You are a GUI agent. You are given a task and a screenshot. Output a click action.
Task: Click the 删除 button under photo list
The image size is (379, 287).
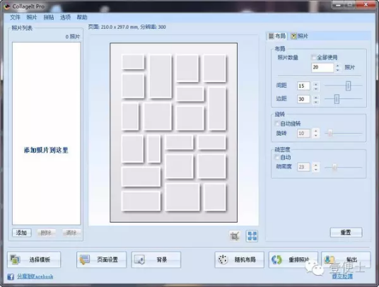click(46, 233)
